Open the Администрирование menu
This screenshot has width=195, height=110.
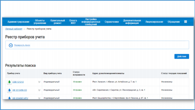pos(18,22)
